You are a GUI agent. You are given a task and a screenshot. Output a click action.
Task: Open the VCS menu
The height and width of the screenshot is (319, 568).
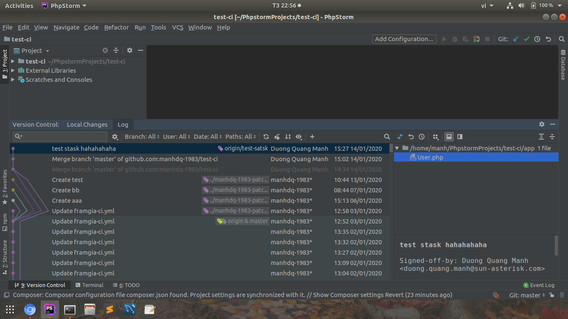coord(178,27)
